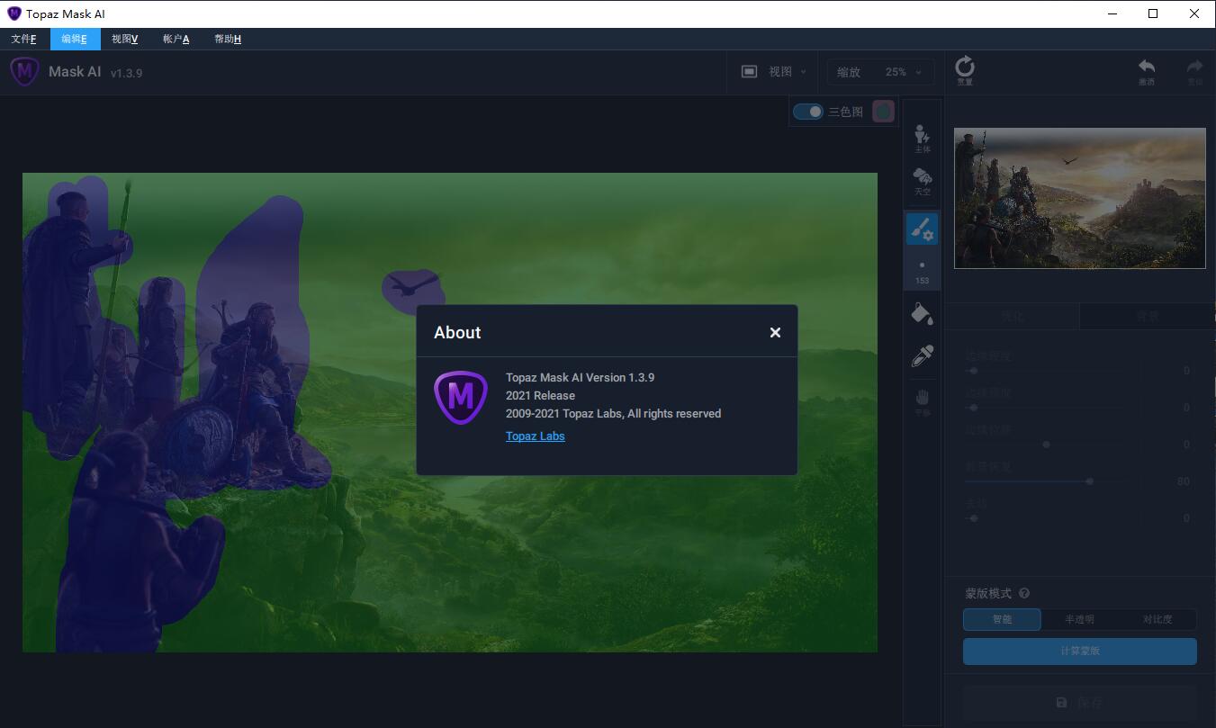Open the 帐户 menu
Screen dimensions: 1216x728
click(x=176, y=39)
